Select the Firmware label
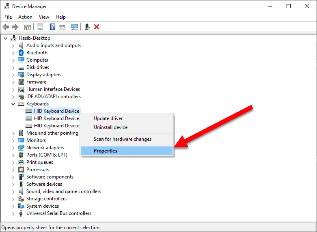317x232 pixels. (37, 82)
